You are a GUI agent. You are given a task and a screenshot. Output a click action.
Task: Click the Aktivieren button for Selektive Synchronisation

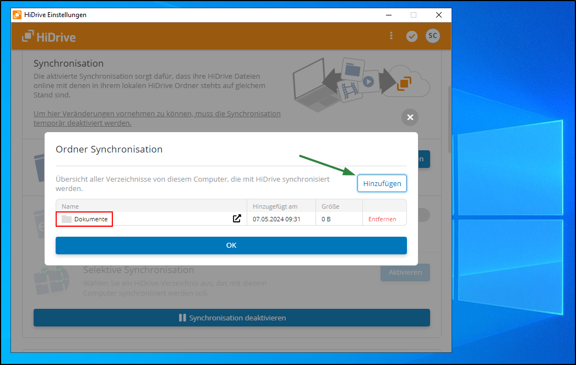[x=405, y=273]
